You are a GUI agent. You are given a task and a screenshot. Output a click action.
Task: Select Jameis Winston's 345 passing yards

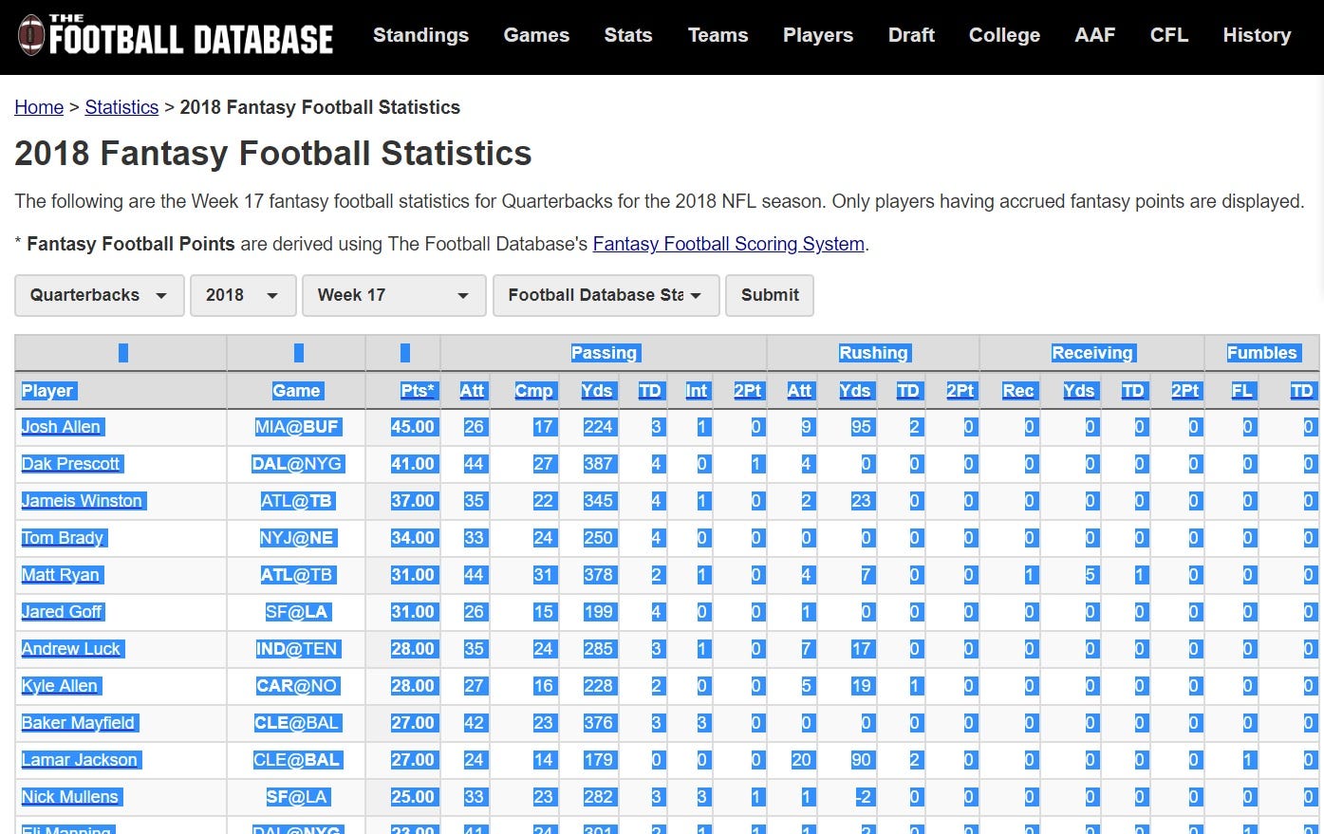598,501
